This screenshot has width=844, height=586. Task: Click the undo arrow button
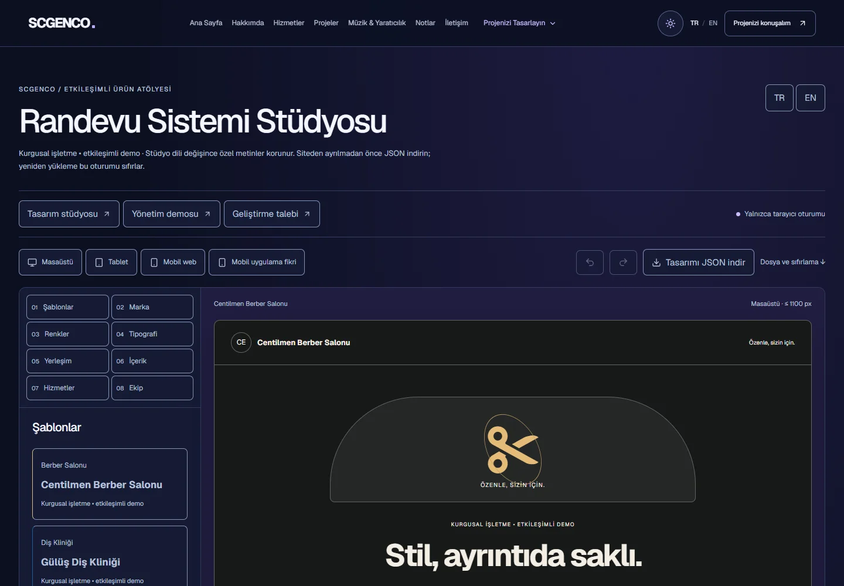point(590,263)
